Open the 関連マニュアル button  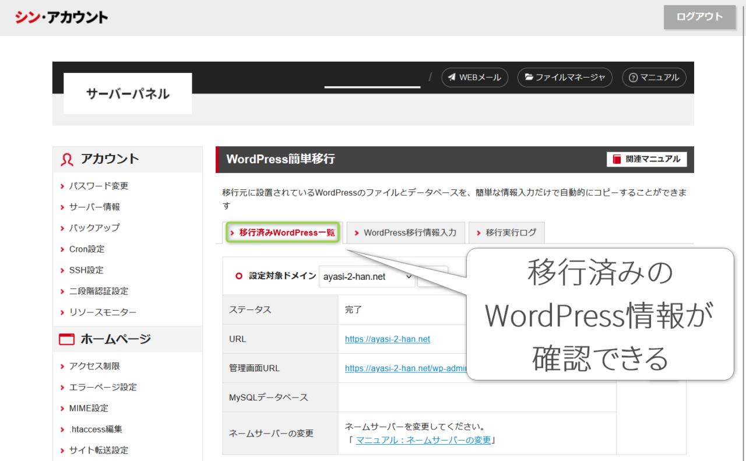pos(647,159)
